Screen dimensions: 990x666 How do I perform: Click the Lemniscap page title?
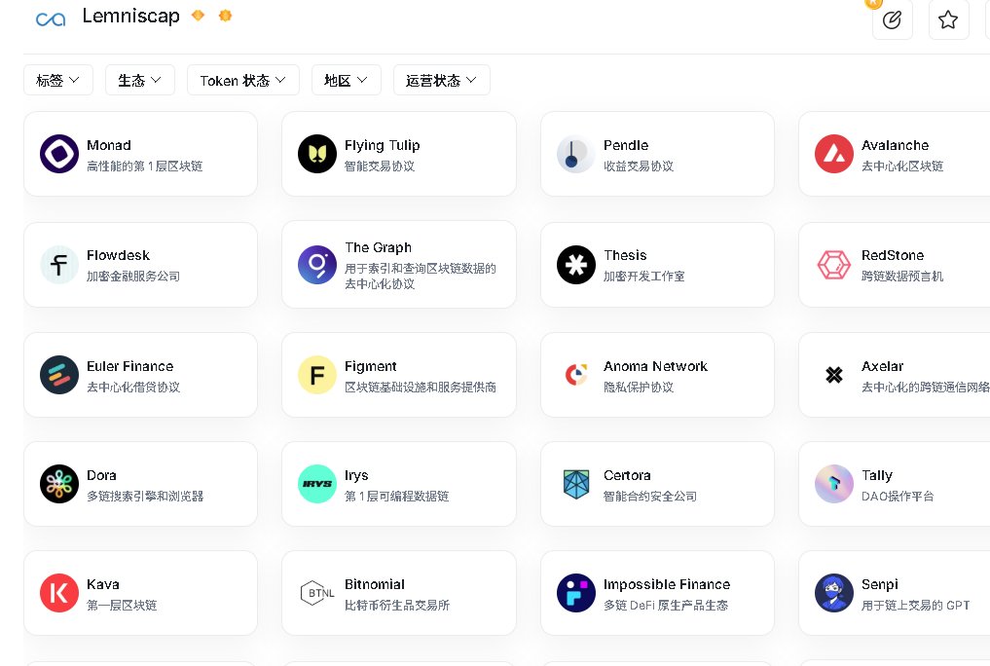(130, 16)
